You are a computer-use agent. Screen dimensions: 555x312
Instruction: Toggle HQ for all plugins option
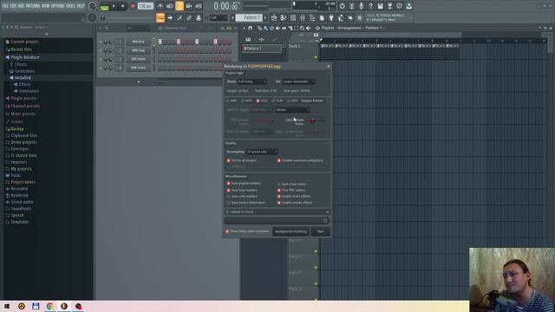tap(241, 160)
